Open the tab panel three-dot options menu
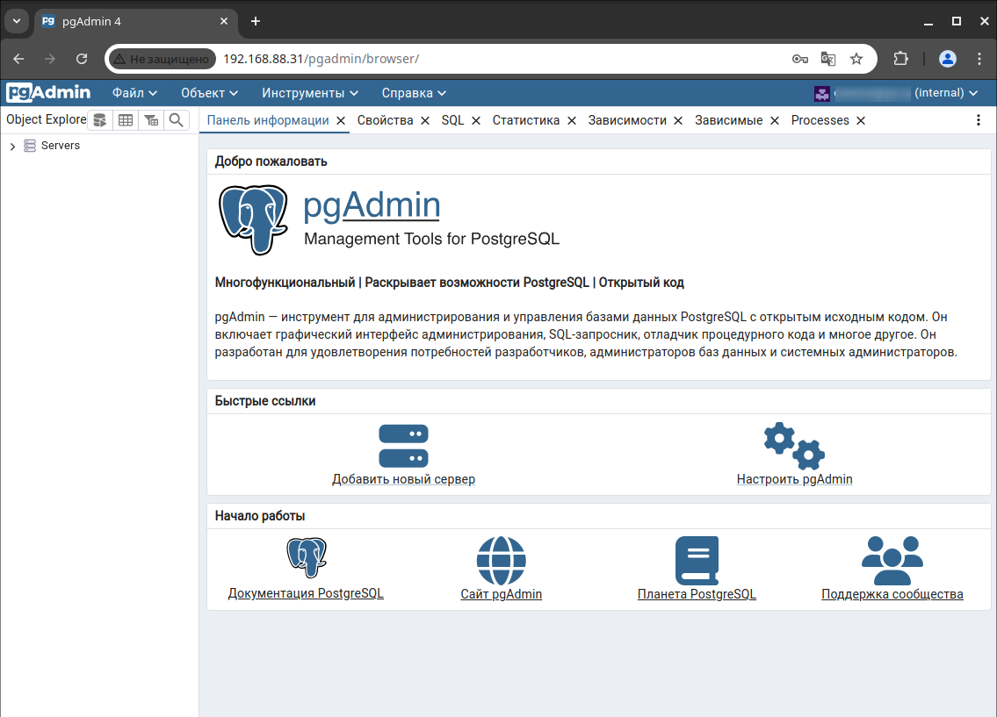Viewport: 997px width, 717px height. coord(979,120)
